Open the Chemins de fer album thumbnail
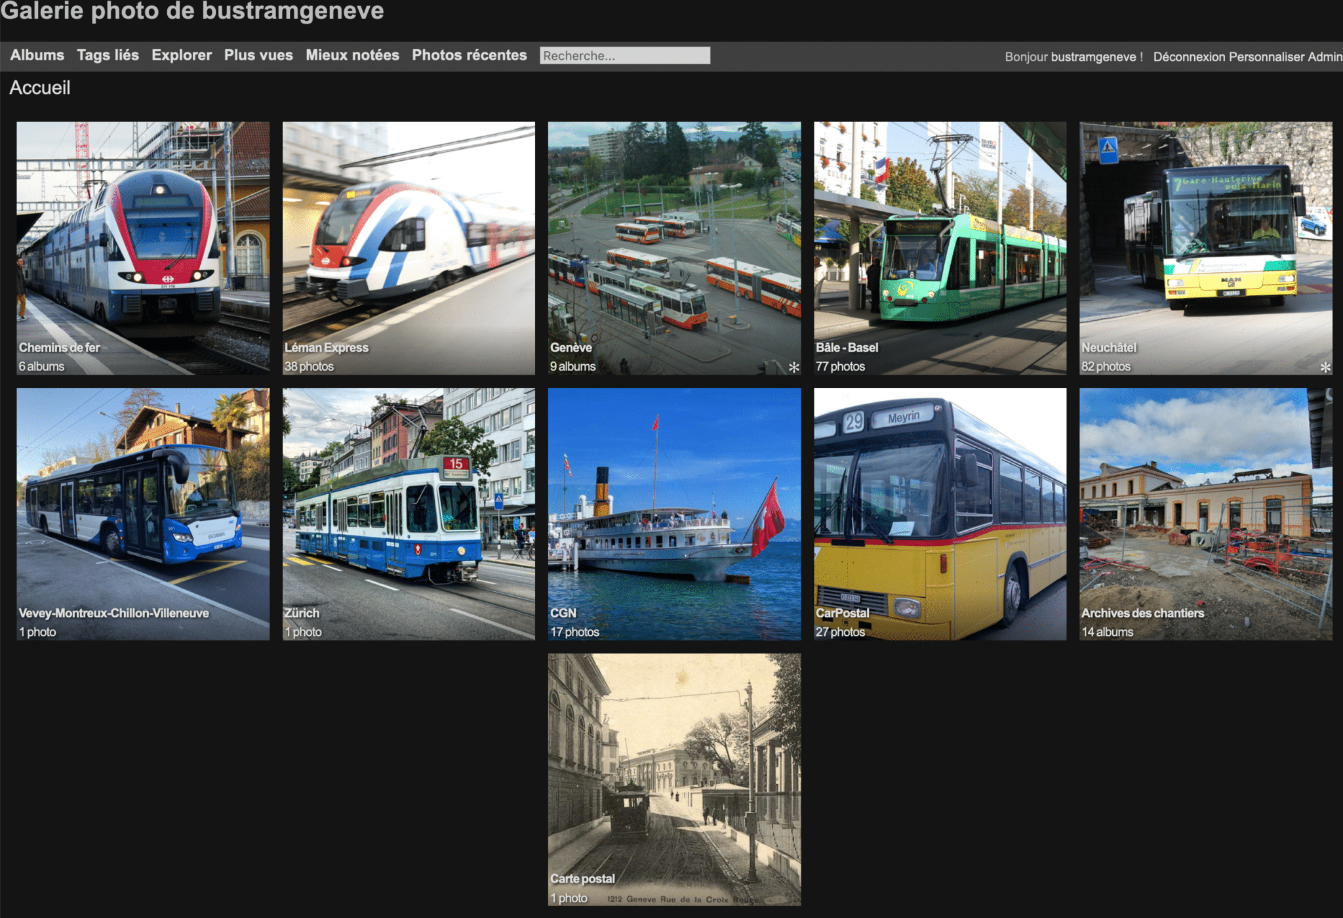The image size is (1343, 918). (143, 248)
